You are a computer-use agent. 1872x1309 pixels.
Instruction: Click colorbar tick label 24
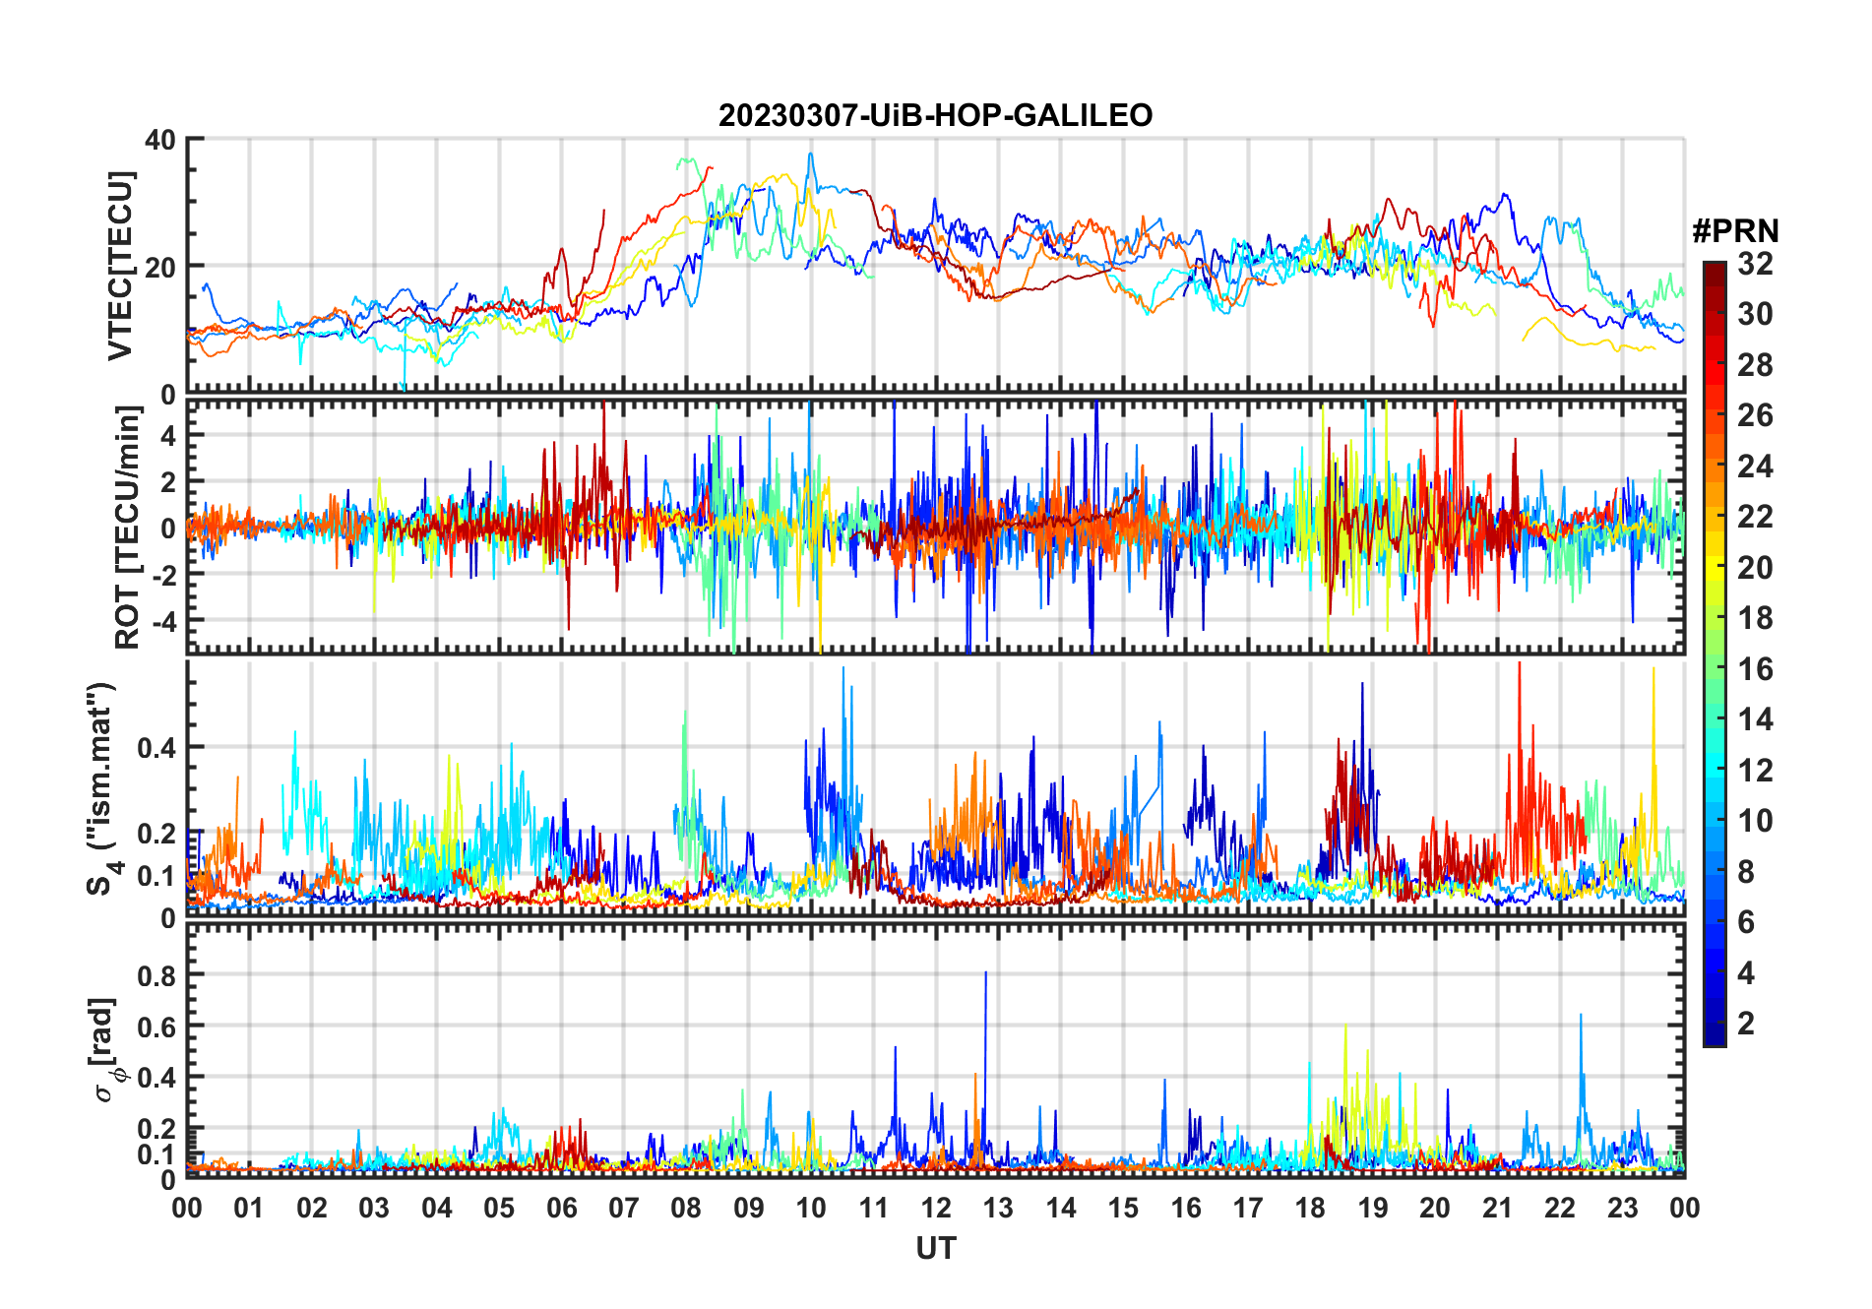click(x=1755, y=467)
